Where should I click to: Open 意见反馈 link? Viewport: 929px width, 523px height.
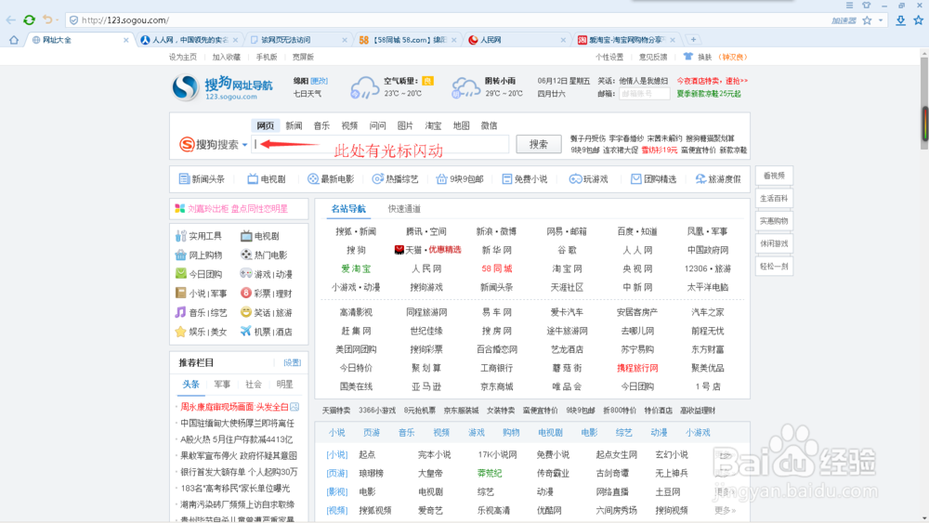(x=653, y=57)
